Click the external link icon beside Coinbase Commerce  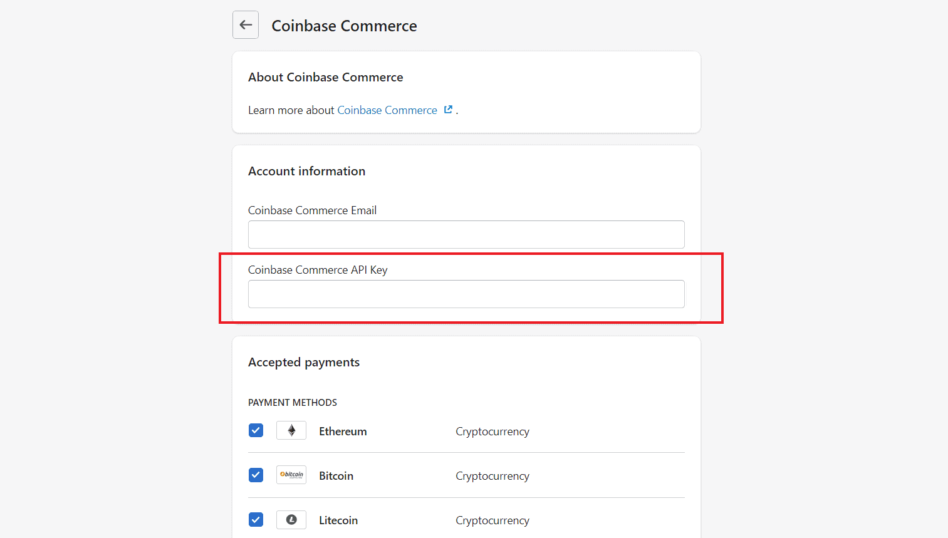448,109
